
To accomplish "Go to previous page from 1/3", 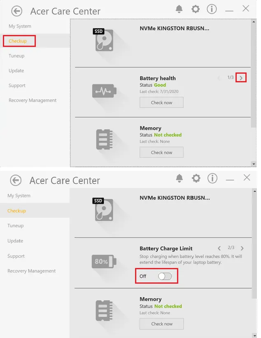I will 219,78.
